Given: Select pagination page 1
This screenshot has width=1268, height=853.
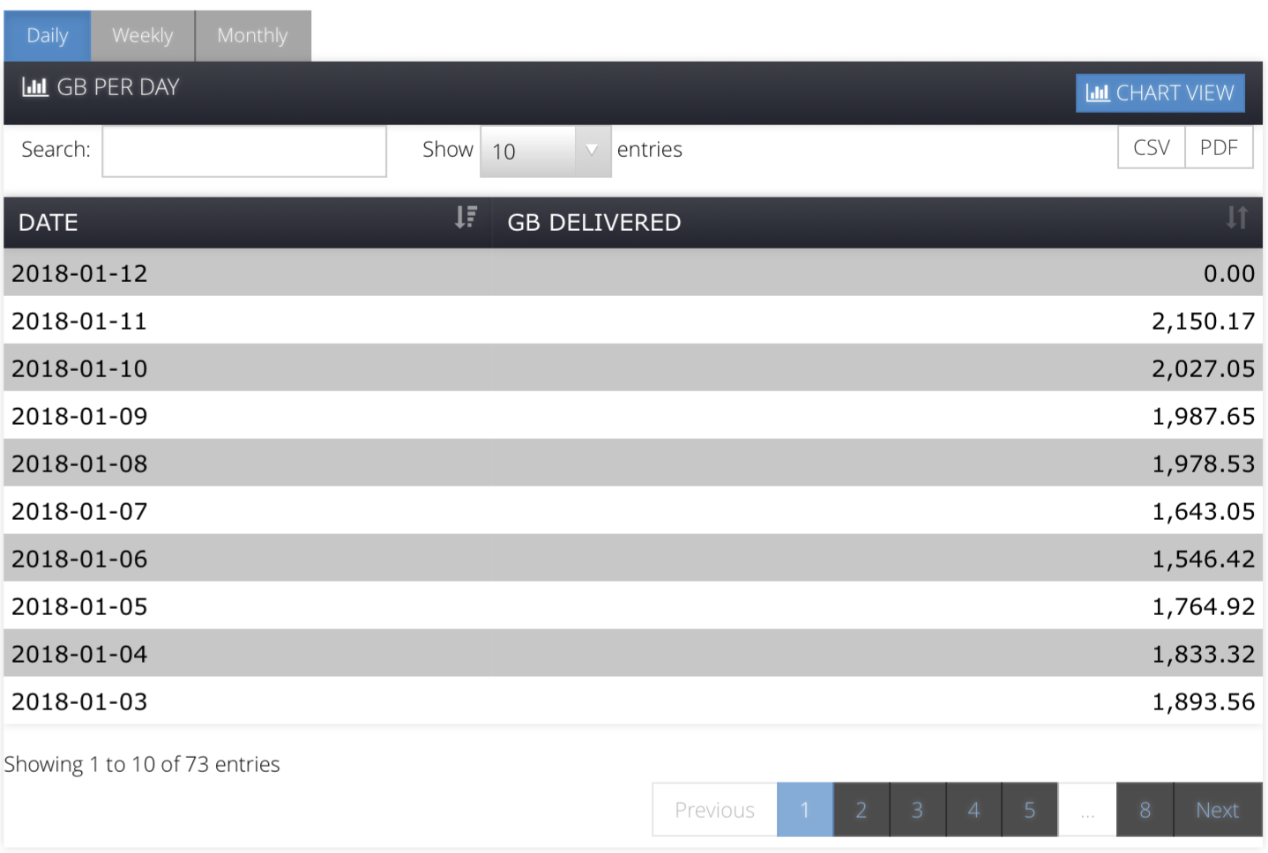Looking at the screenshot, I should [805, 810].
